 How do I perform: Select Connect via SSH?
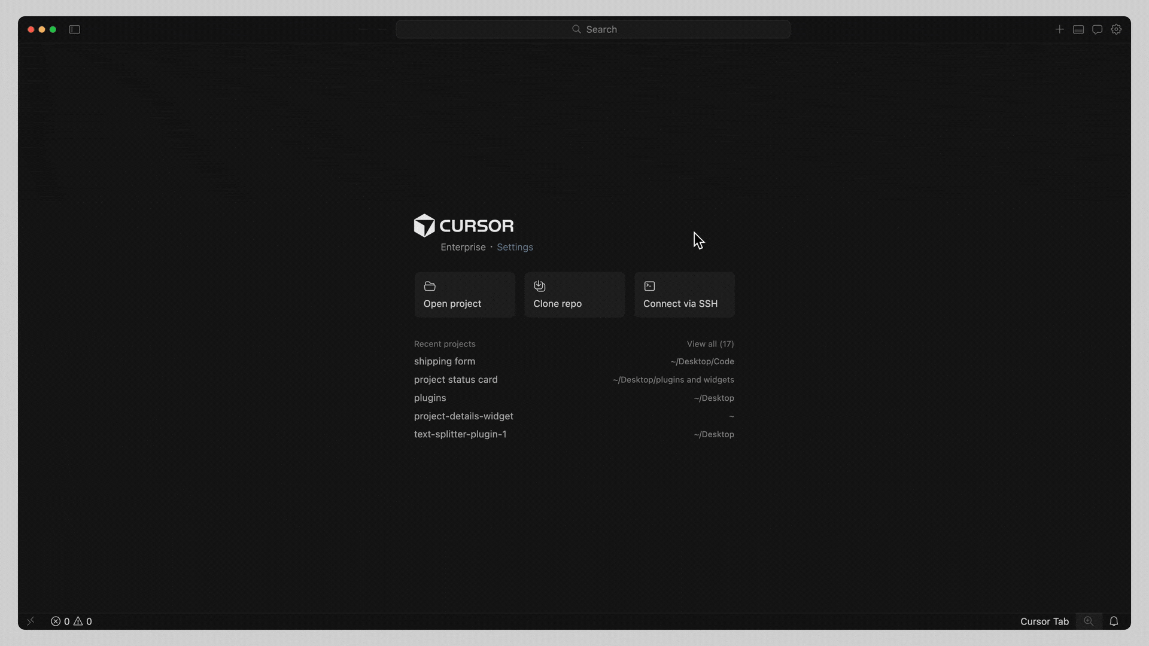(x=683, y=294)
